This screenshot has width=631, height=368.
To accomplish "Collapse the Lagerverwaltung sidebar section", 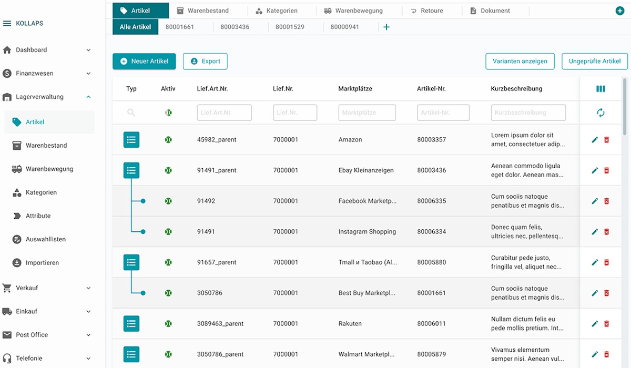I will [88, 97].
